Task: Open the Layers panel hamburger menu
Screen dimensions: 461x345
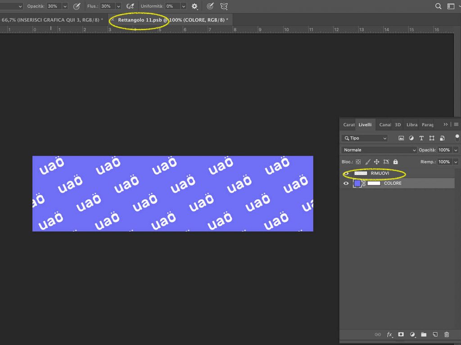Action: [x=456, y=125]
